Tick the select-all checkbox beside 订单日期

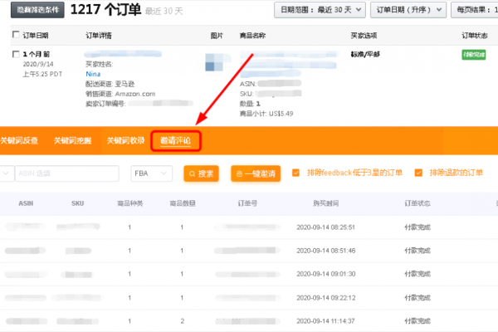pos(16,34)
